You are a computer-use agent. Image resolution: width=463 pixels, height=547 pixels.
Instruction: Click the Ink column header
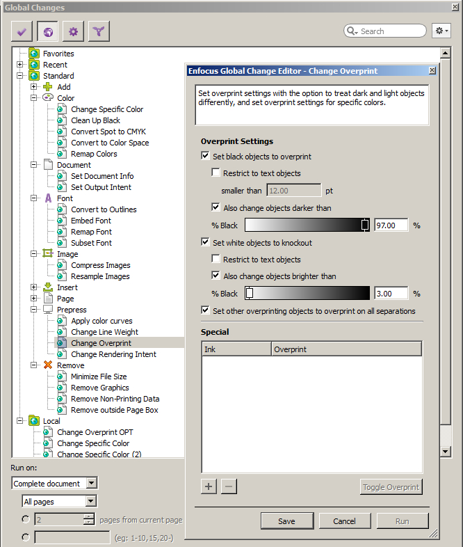[x=236, y=349]
